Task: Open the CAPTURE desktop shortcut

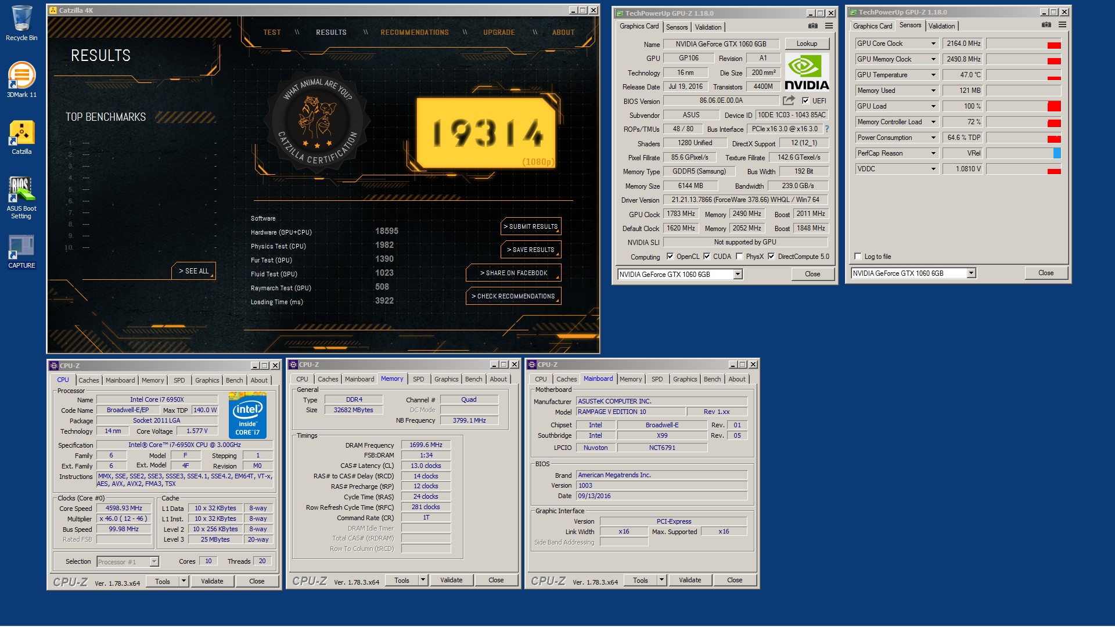Action: coord(21,251)
